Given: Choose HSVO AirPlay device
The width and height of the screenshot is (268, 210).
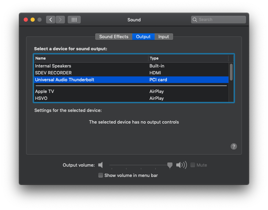Looking at the screenshot, I should tap(131, 98).
